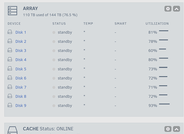Click the drive icon beside Disk 9
The width and height of the screenshot is (184, 134).
(x=10, y=105)
